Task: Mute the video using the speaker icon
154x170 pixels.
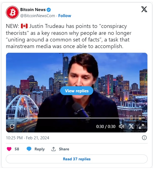Action: (x=121, y=126)
